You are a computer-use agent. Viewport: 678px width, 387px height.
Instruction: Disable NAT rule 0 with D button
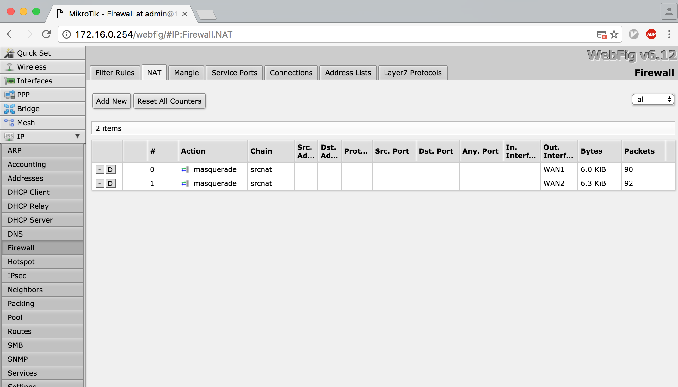[x=110, y=169]
